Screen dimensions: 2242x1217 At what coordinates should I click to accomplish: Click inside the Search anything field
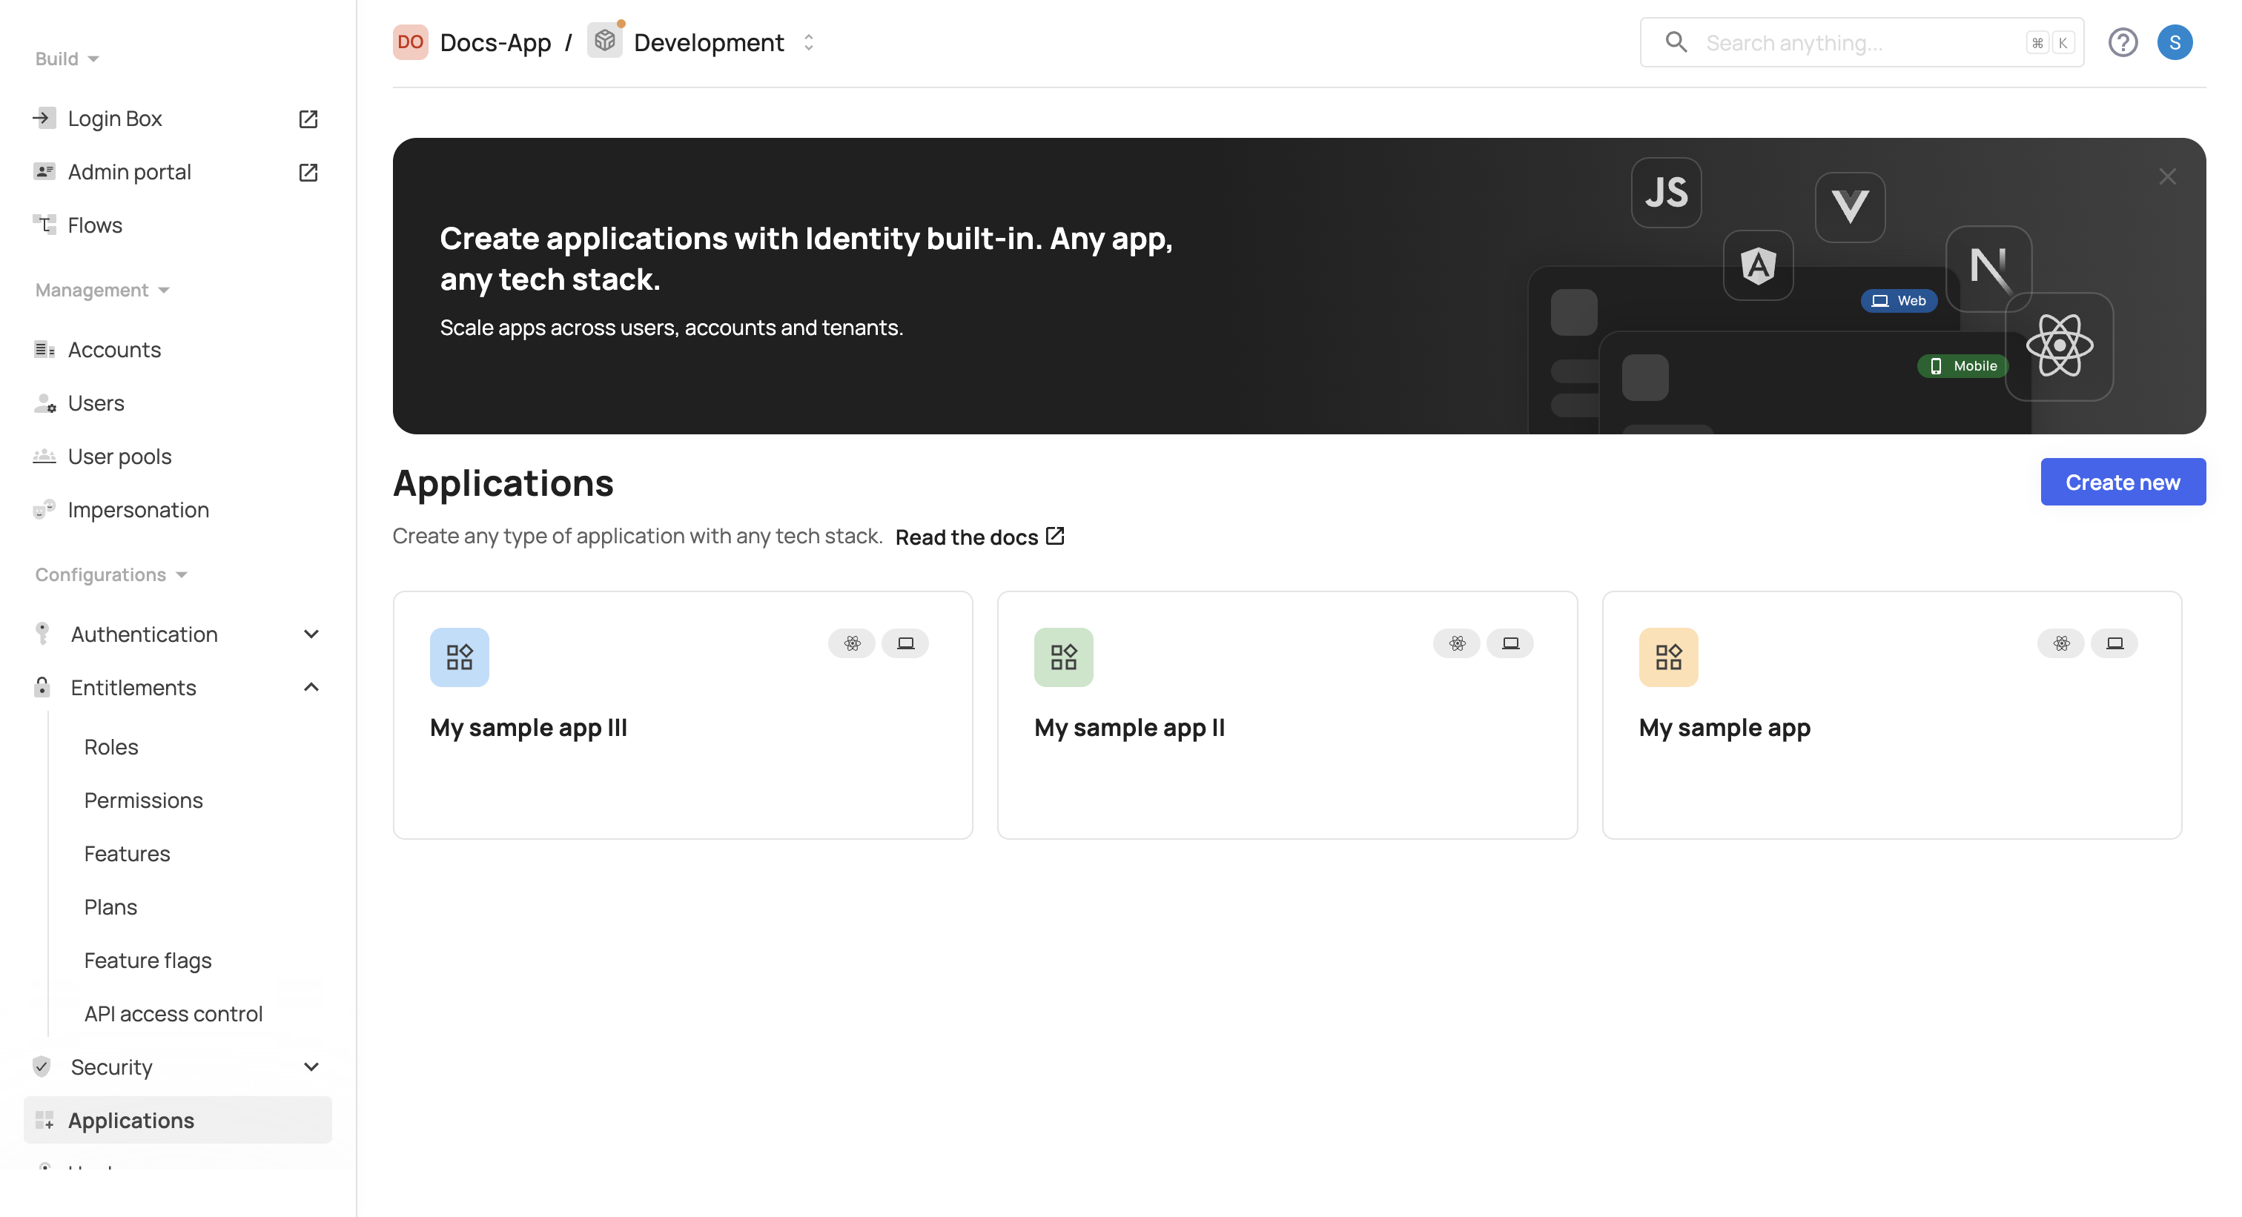pos(1828,42)
